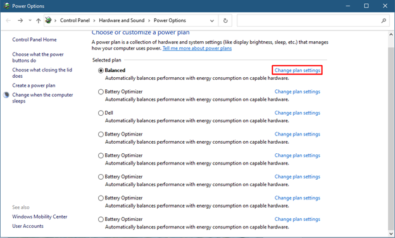Open chevron menu after Control Panel breadcrumb
Viewport: 395px width, 238px height.
[94, 20]
